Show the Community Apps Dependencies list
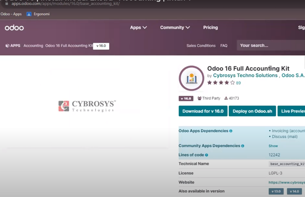This screenshot has height=197, width=305. (x=273, y=146)
